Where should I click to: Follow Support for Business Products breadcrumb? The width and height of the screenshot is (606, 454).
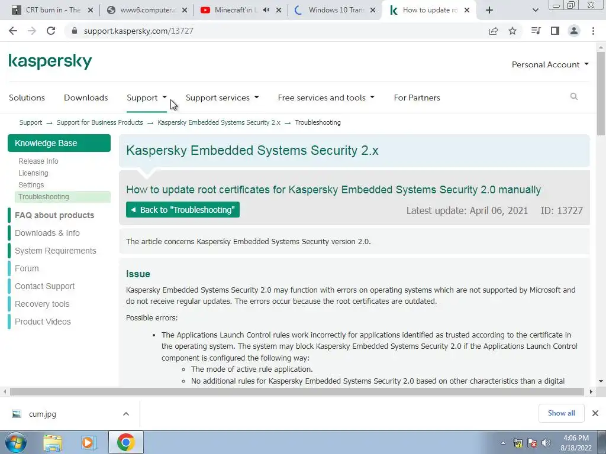[99, 122]
